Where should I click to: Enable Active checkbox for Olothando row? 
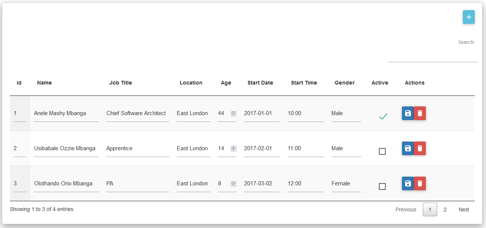click(x=382, y=186)
